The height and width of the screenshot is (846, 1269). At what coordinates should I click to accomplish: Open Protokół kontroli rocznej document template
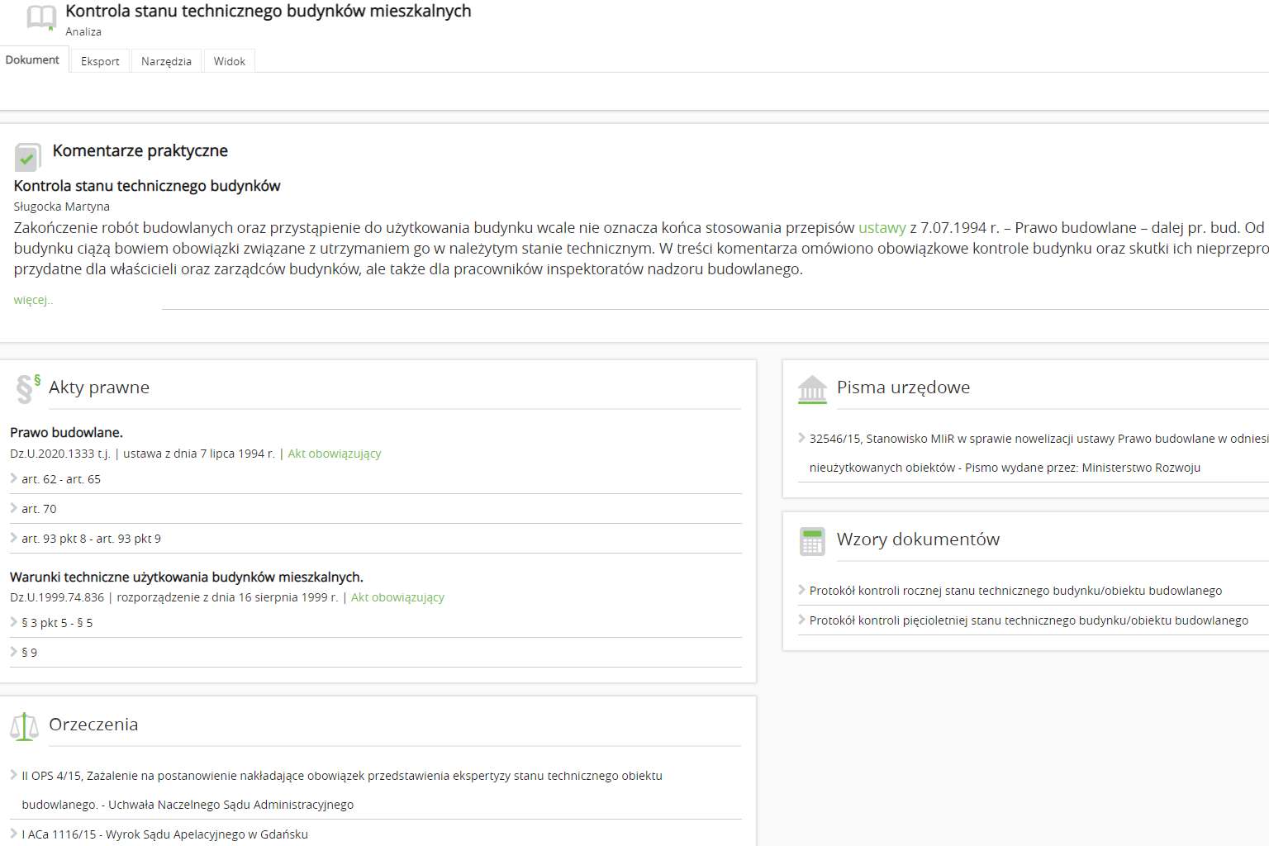tap(1015, 591)
